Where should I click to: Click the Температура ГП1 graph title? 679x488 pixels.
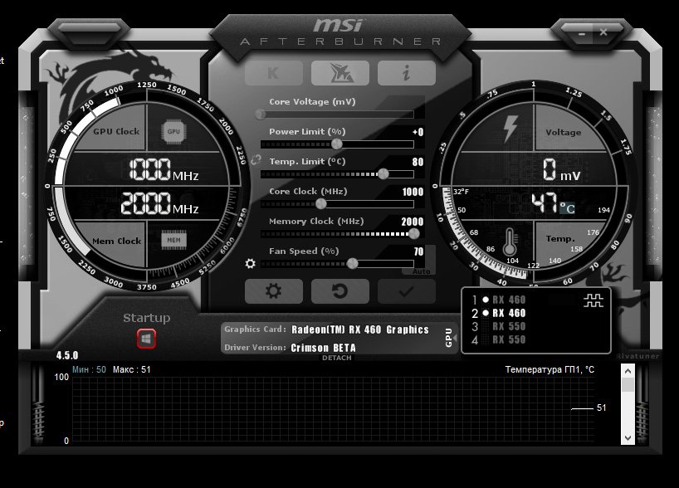pos(550,369)
